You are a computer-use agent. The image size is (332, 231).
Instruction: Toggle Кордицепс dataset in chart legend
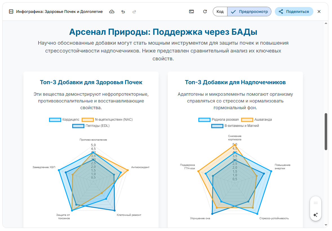(64, 120)
